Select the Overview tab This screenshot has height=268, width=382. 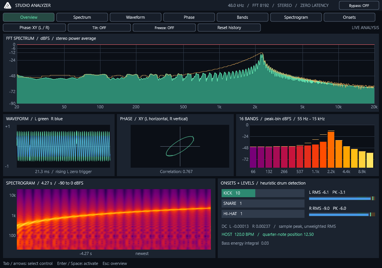pos(29,17)
